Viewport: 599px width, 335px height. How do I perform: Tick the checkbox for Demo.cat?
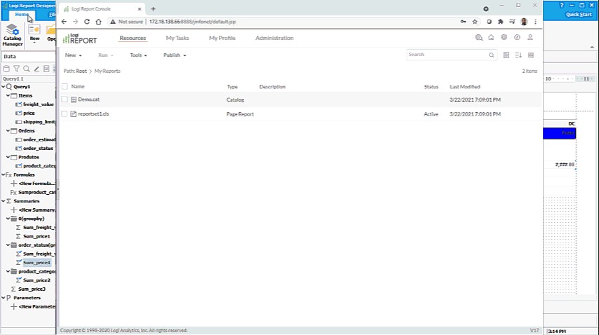[x=65, y=100]
